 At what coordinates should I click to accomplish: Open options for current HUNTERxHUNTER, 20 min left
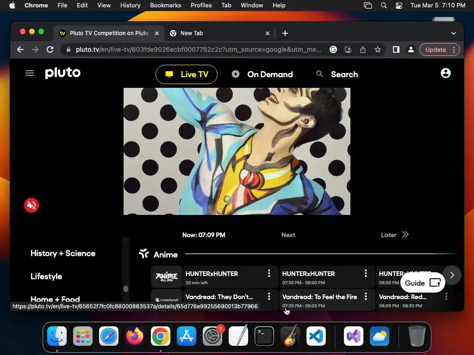pyautogui.click(x=269, y=274)
